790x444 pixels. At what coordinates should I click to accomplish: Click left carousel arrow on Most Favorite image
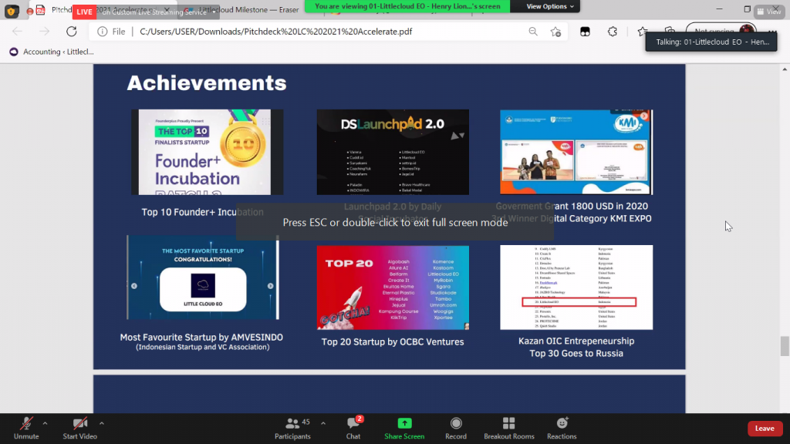[134, 286]
